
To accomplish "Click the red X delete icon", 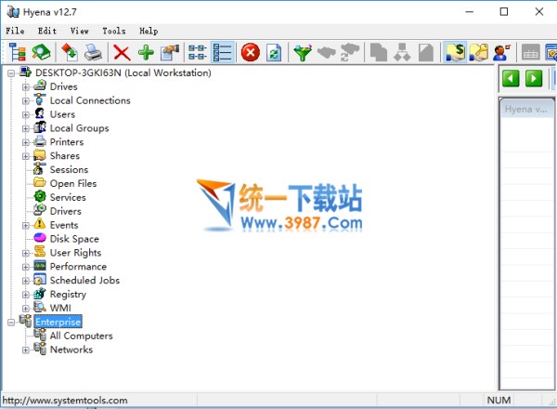I will tap(122, 53).
